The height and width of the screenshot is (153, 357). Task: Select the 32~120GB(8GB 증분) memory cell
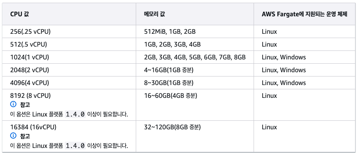[x=195, y=136]
